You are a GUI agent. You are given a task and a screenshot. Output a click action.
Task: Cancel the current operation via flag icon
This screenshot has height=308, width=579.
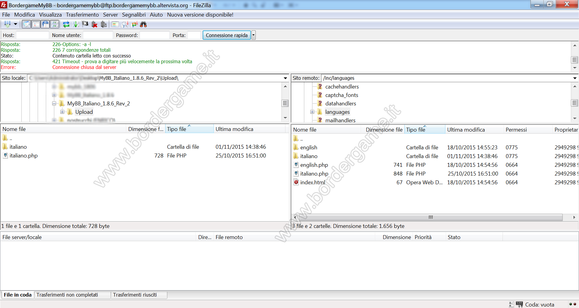[85, 24]
